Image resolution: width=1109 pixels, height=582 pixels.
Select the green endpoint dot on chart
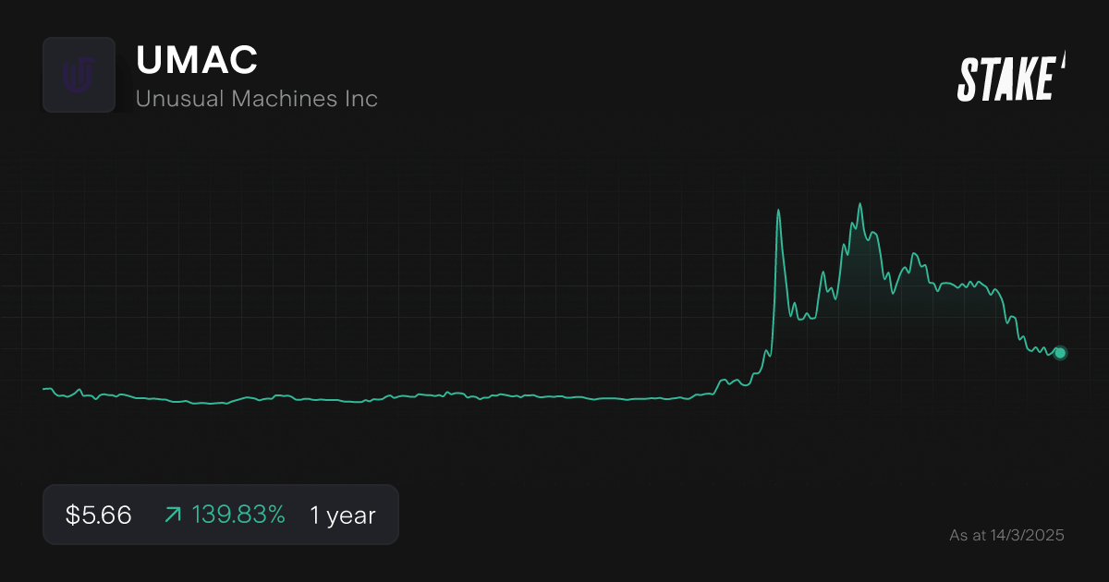pos(1059,353)
